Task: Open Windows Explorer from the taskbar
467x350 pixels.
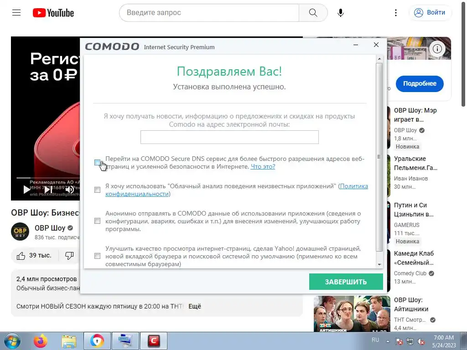Action: click(x=69, y=341)
